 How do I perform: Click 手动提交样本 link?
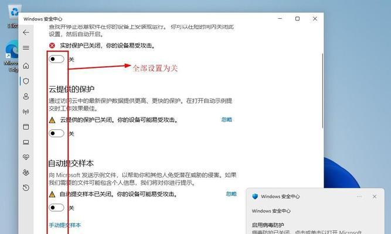click(x=65, y=225)
